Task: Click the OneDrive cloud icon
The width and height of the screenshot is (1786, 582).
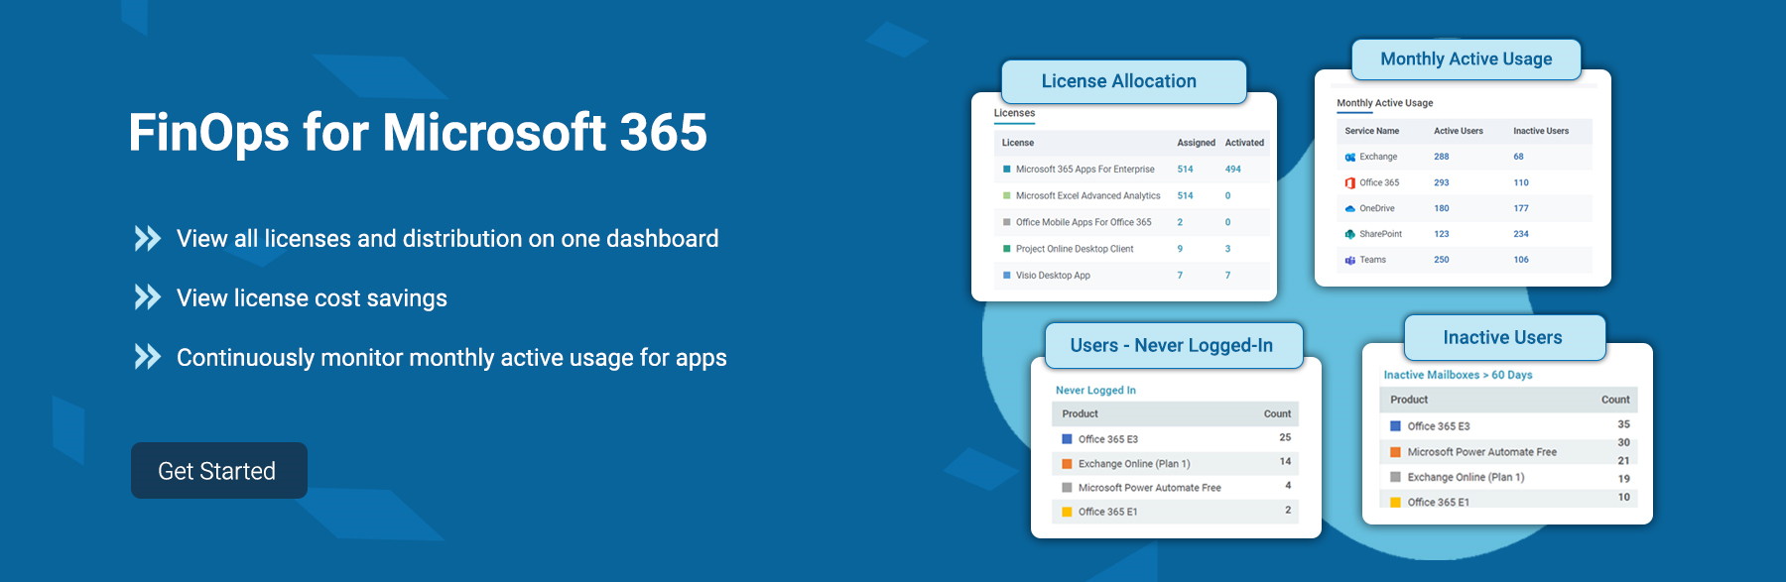Action: pyautogui.click(x=1349, y=208)
